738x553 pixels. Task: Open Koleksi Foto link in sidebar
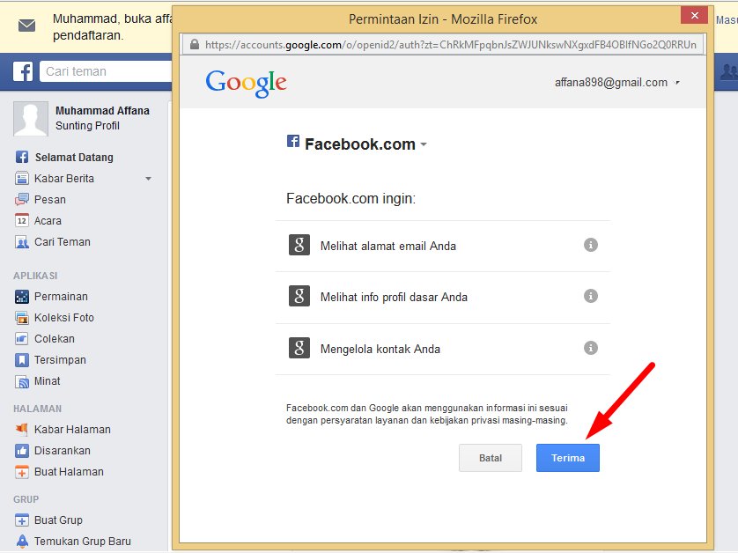pyautogui.click(x=64, y=318)
